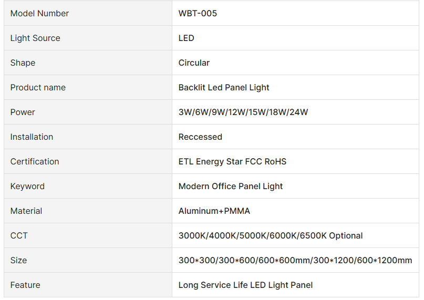Select the 3W/6W/9W/12W/15W/18W/24W power value

point(243,112)
